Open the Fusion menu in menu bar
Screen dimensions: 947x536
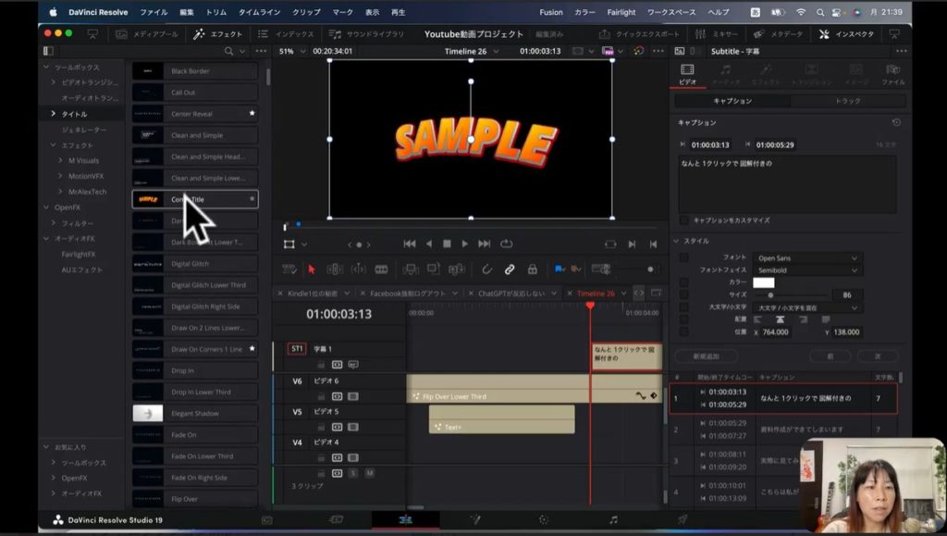click(551, 12)
